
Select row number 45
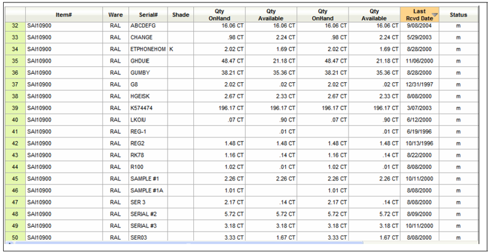(x=15, y=179)
